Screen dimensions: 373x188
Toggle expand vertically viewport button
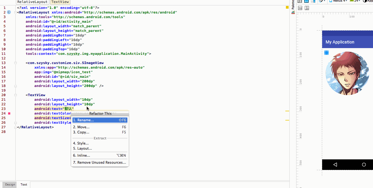tap(307, 8)
